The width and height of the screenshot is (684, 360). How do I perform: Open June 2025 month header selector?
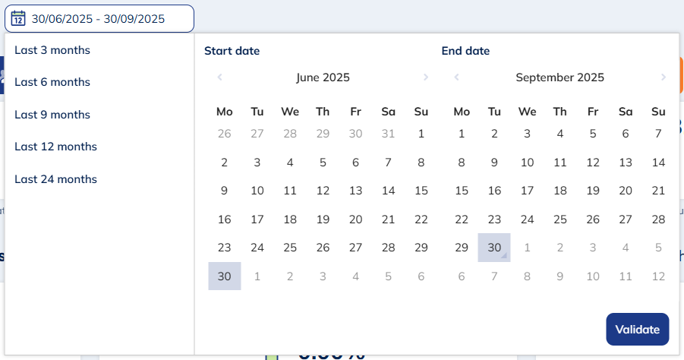coord(323,77)
